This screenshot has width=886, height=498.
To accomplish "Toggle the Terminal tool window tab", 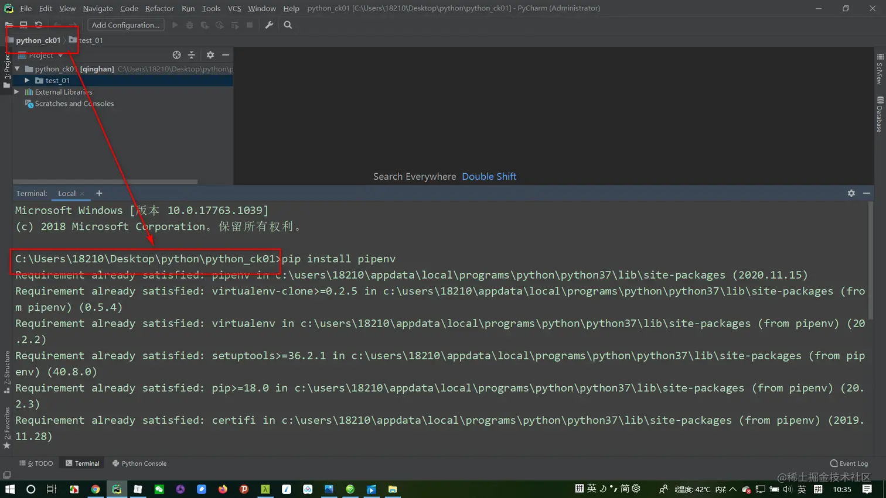I will click(x=82, y=463).
